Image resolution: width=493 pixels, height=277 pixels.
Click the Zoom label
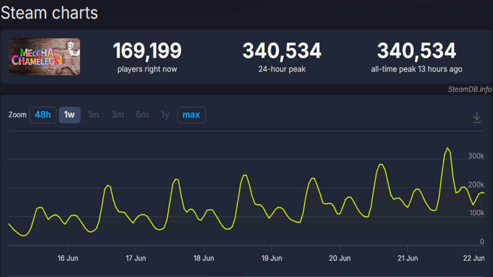click(x=17, y=115)
